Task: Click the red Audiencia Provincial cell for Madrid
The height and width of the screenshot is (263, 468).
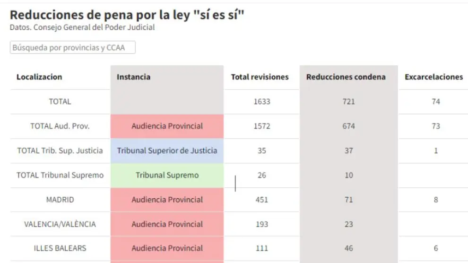Action: click(x=167, y=200)
